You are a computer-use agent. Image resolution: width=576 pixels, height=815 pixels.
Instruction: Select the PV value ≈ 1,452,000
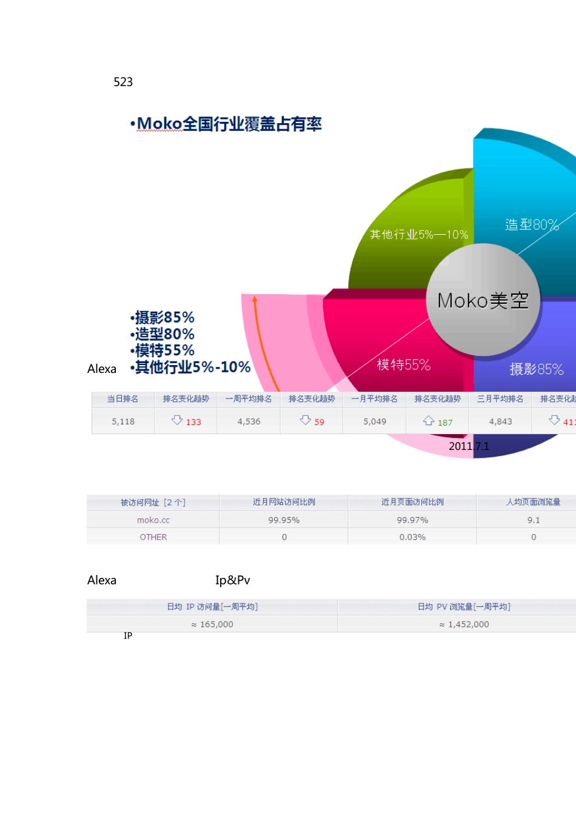point(464,625)
